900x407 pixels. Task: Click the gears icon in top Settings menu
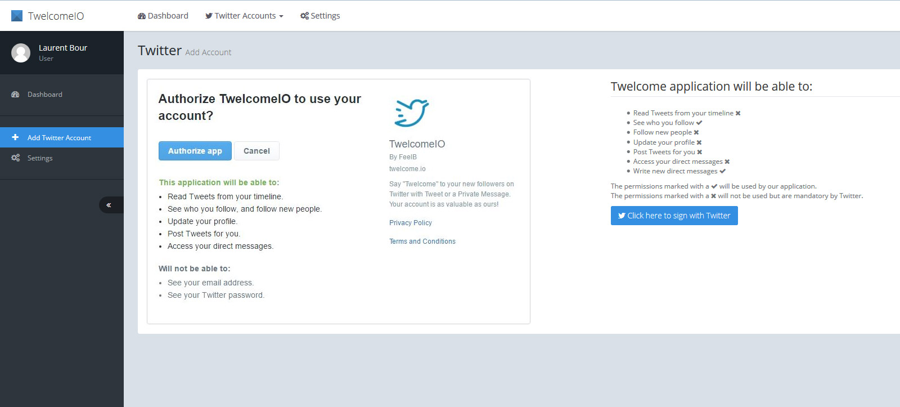[x=304, y=16]
